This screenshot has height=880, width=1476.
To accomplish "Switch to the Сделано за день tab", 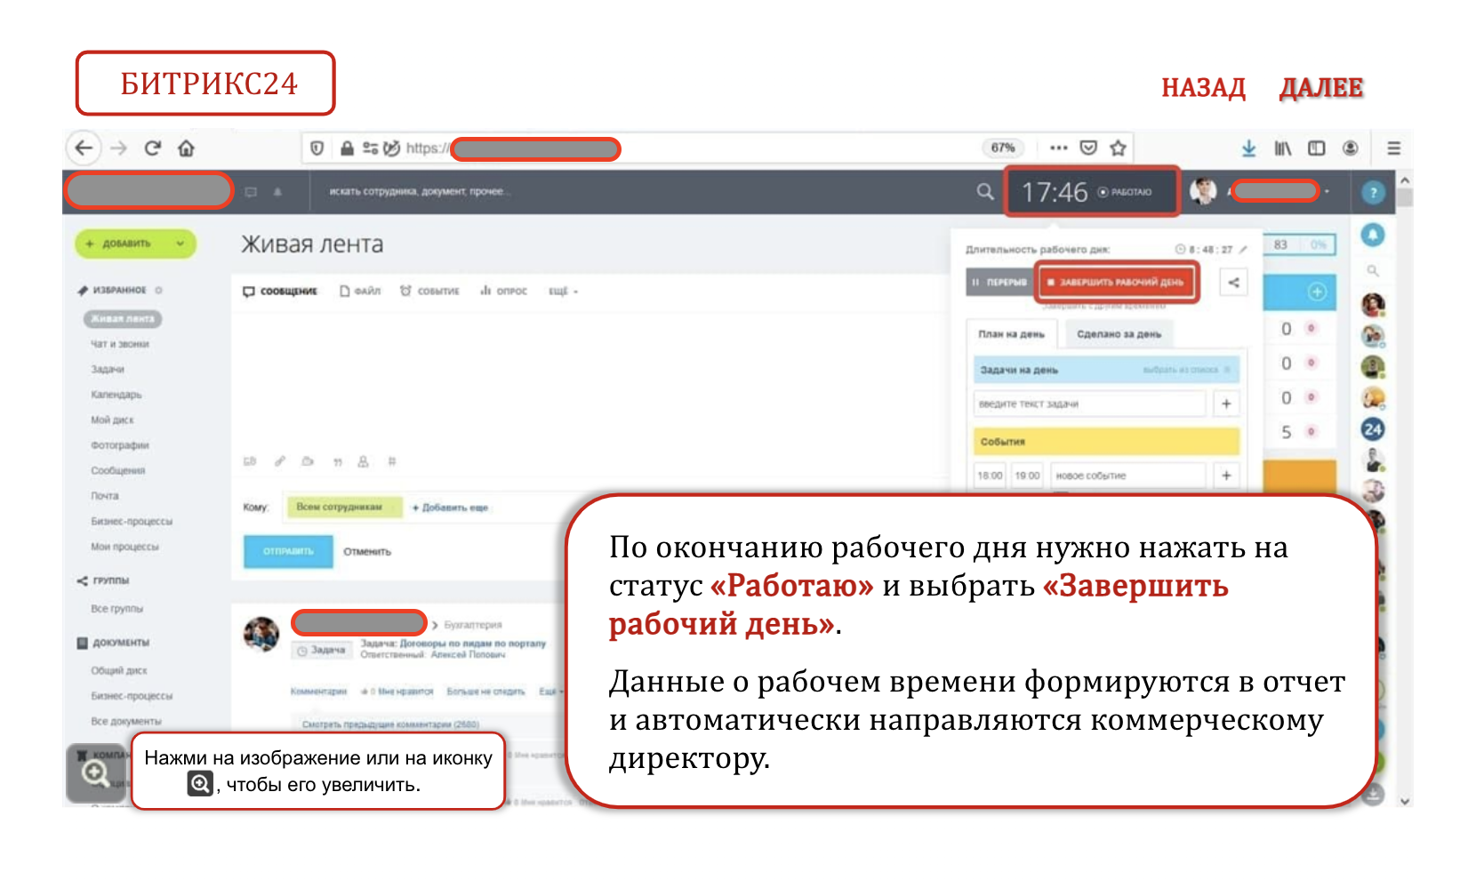I will tap(1119, 334).
